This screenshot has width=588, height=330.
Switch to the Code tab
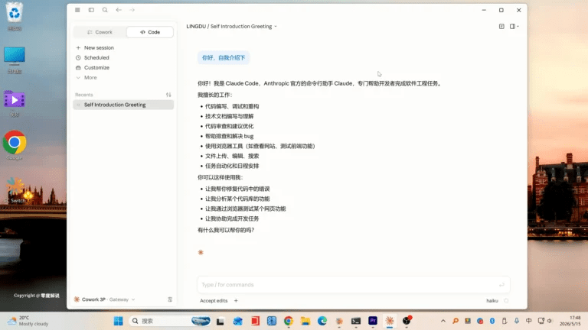click(150, 32)
